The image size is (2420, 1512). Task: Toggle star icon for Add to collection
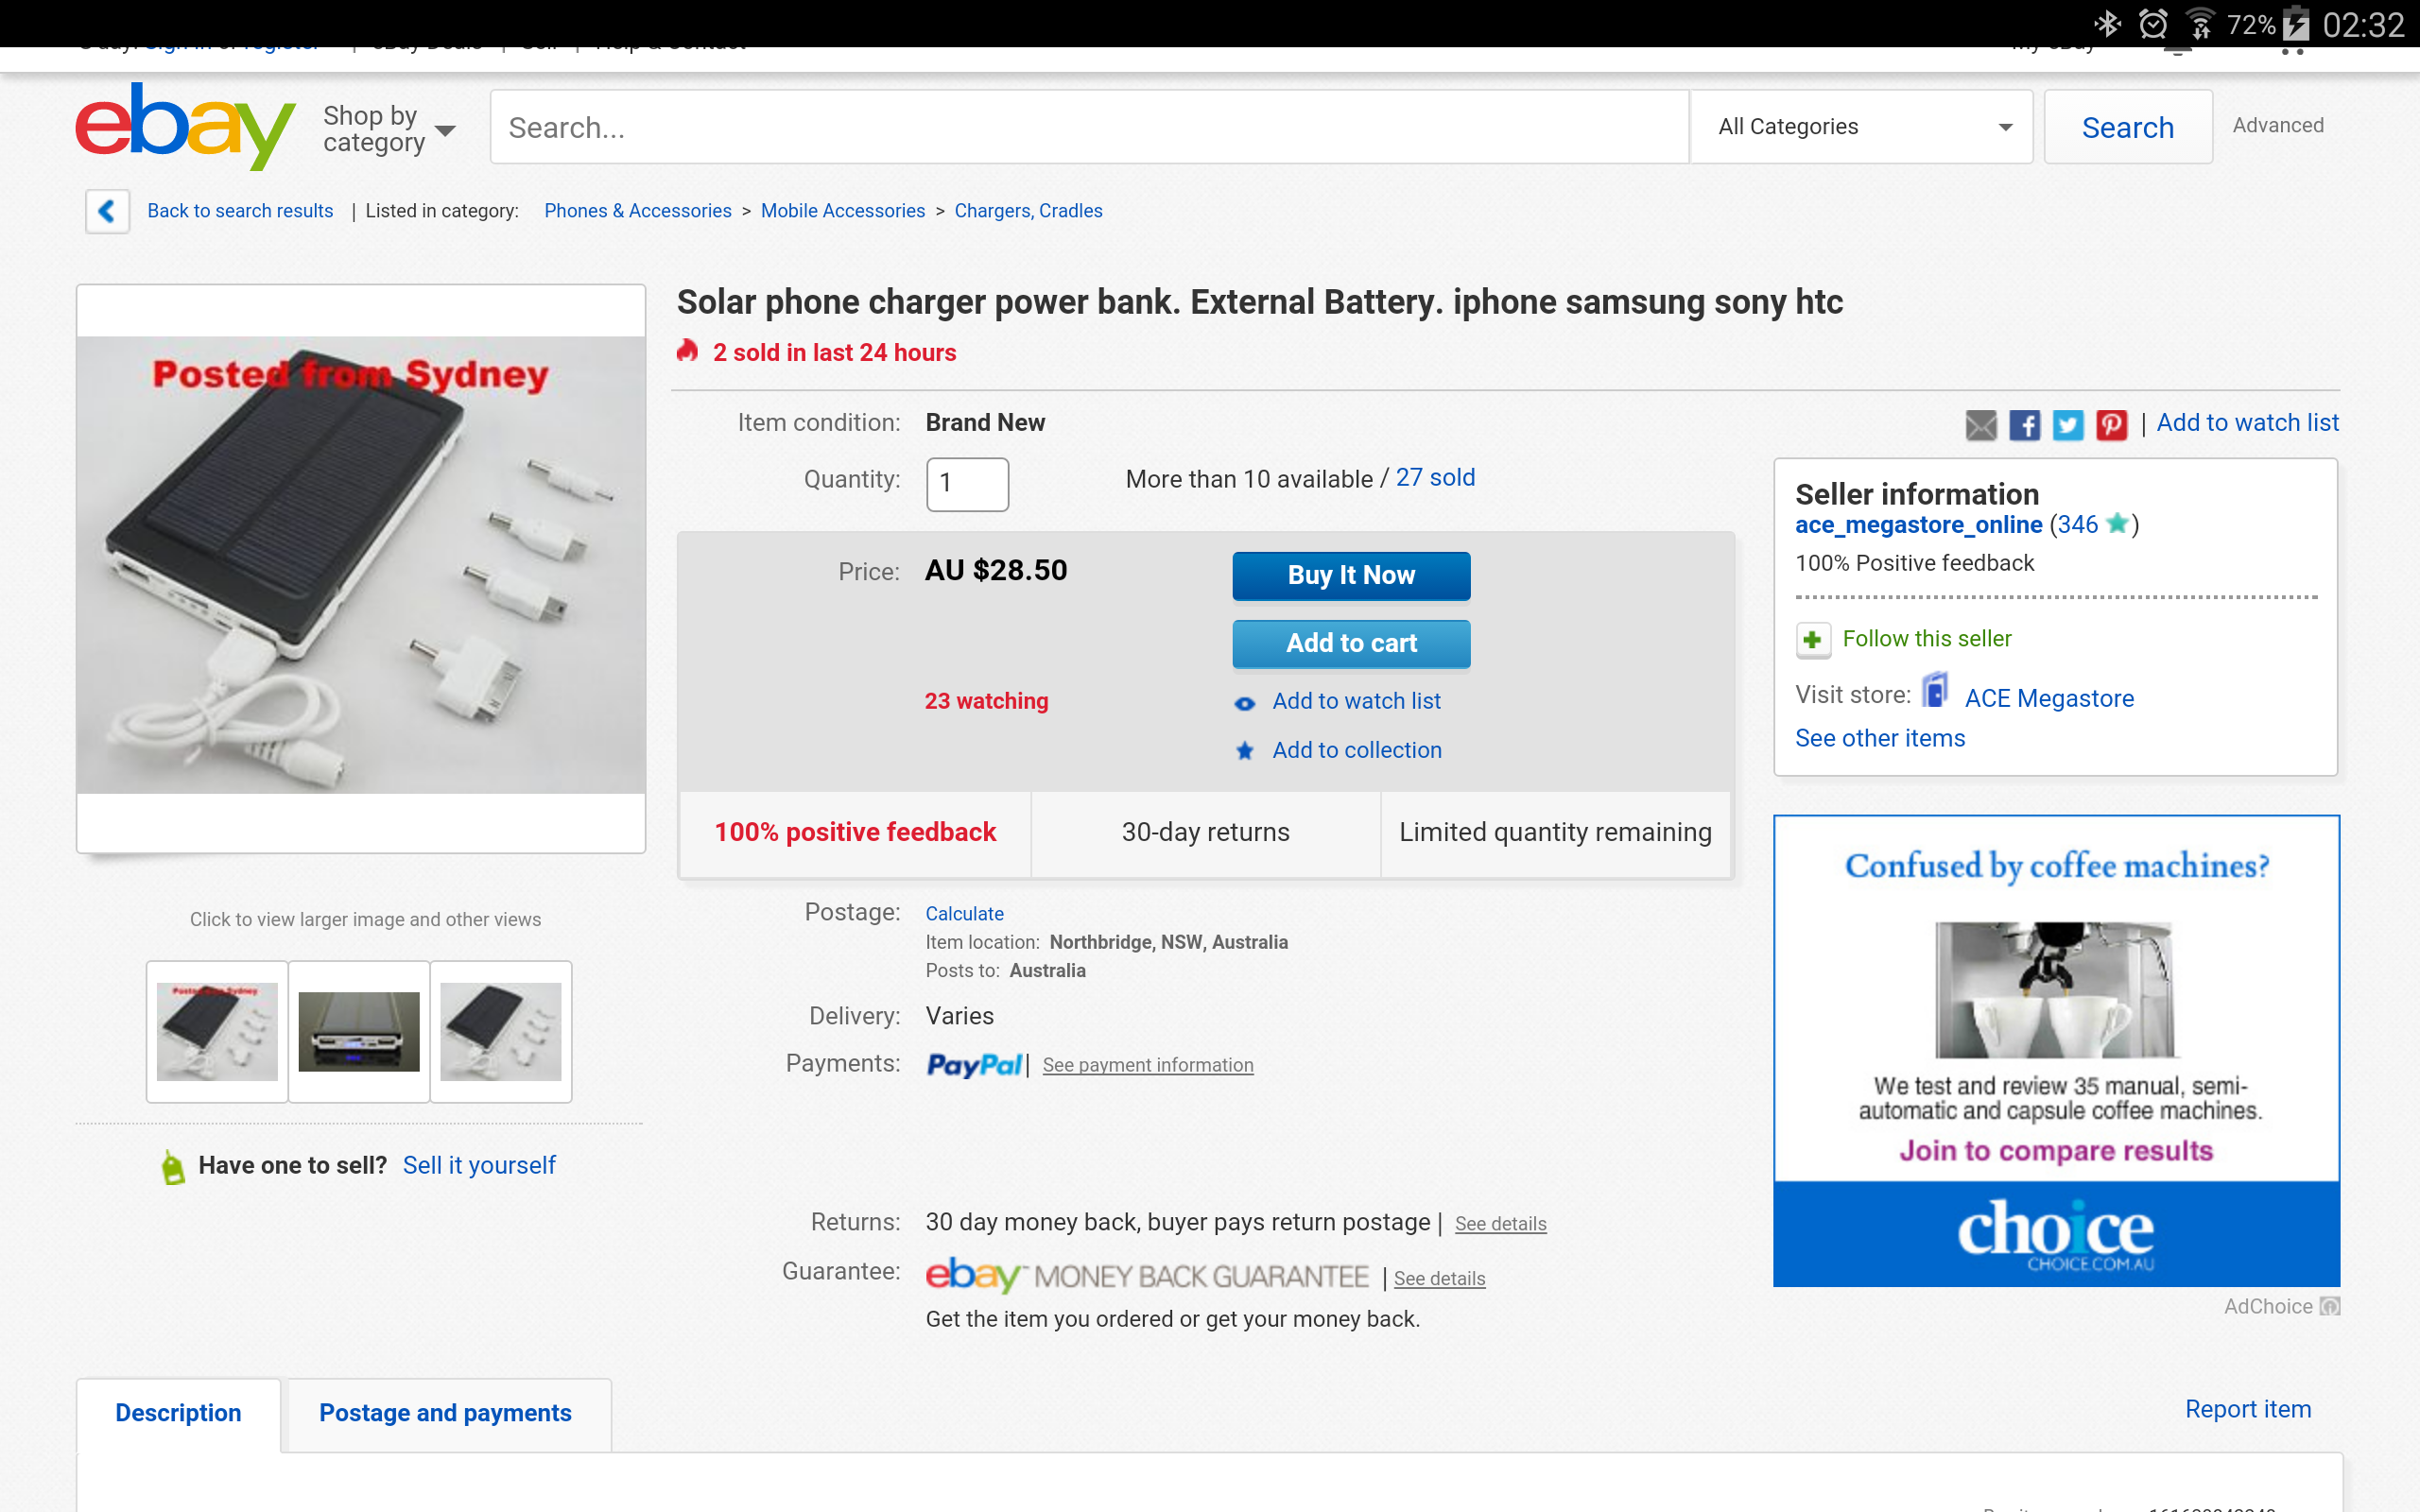pos(1245,751)
